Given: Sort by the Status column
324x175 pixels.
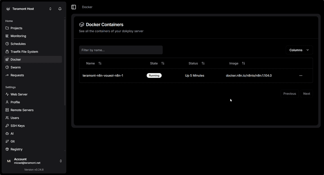Looking at the screenshot, I should [196, 63].
